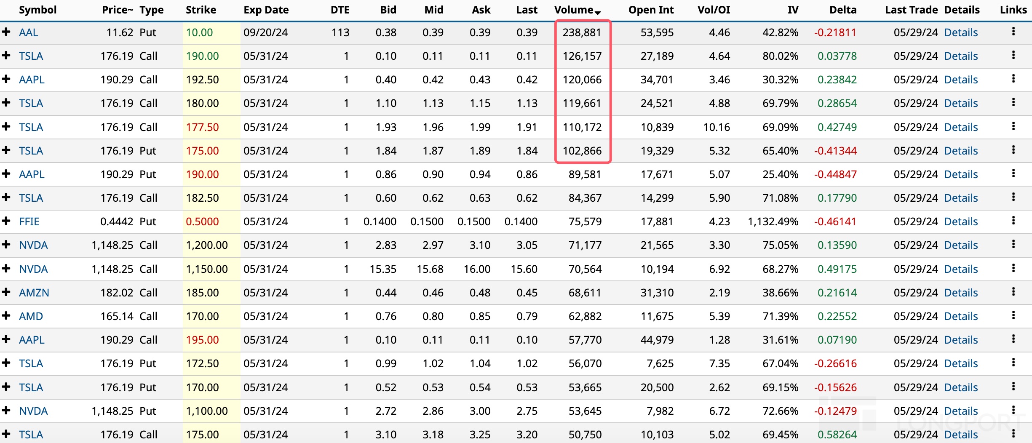Open three-dot links menu for AMD row
Image resolution: width=1032 pixels, height=443 pixels.
pos(1013,315)
